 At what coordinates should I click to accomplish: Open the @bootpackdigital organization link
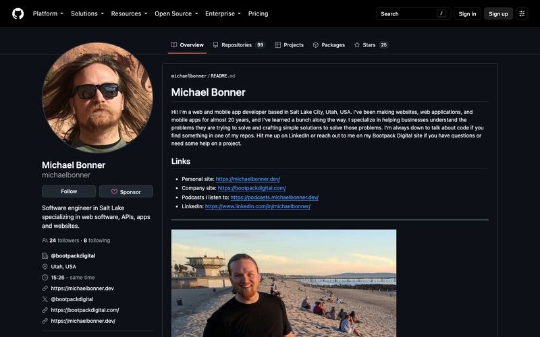tap(73, 256)
